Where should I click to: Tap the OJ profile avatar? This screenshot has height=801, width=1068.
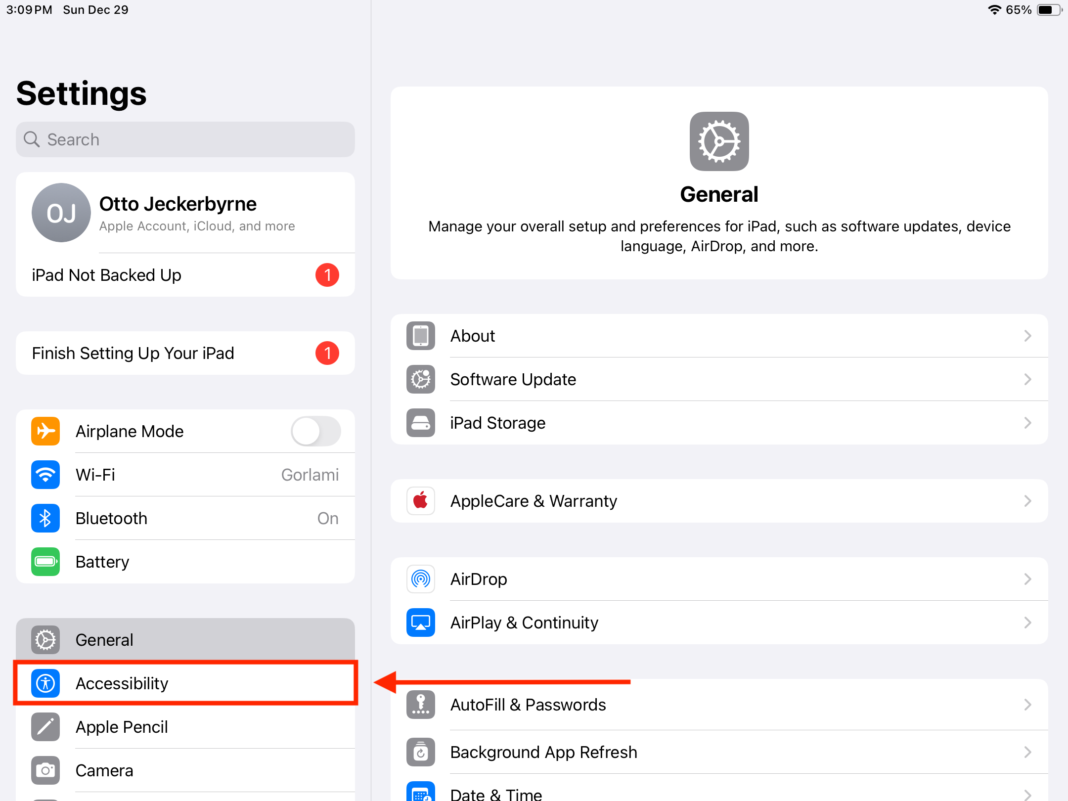click(x=61, y=213)
